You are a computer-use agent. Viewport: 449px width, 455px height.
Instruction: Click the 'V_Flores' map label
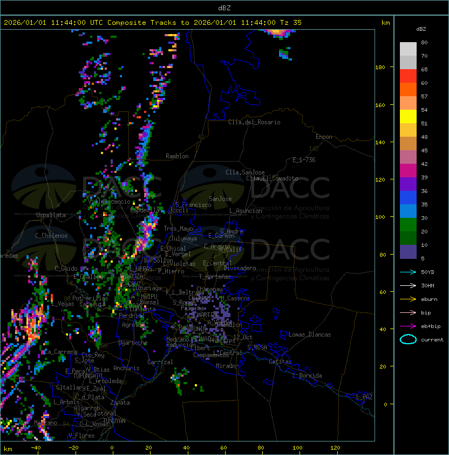(81, 436)
